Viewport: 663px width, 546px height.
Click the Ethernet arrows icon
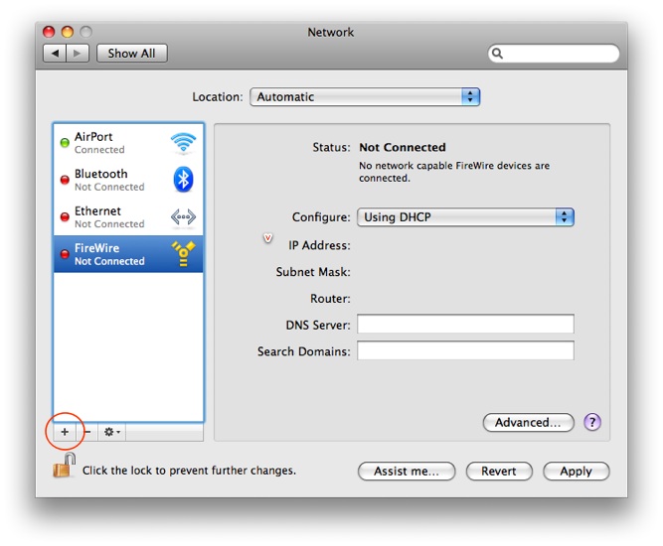click(x=183, y=217)
